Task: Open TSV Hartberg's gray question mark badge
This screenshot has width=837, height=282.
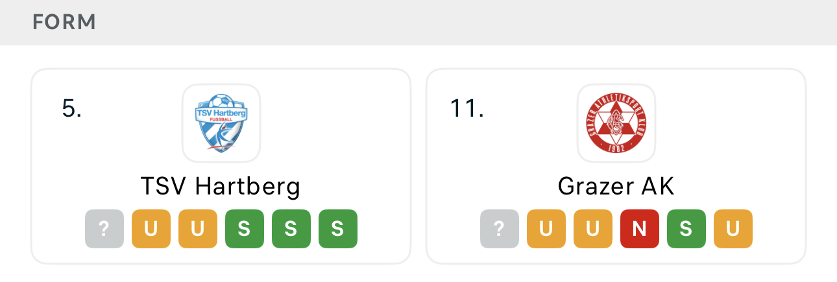Action: tap(104, 229)
